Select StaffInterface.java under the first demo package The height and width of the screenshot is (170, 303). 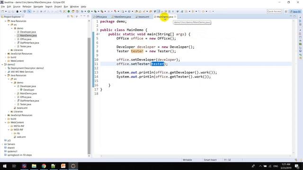pyautogui.click(x=29, y=43)
